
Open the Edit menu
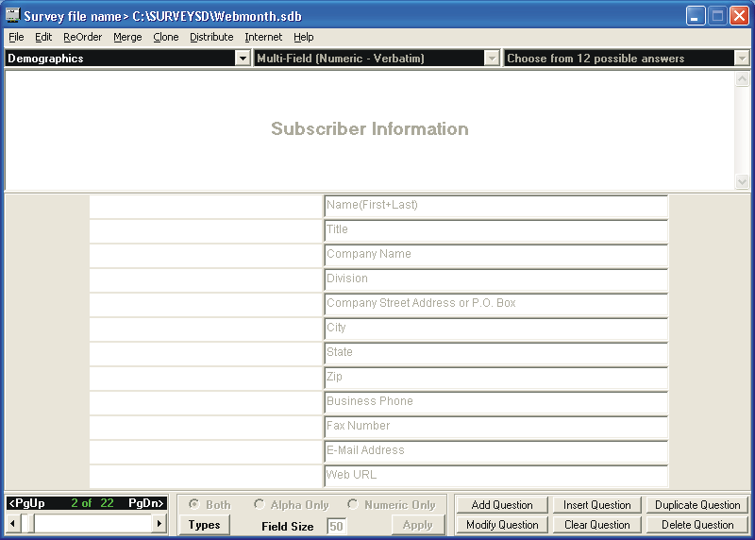pyautogui.click(x=43, y=37)
